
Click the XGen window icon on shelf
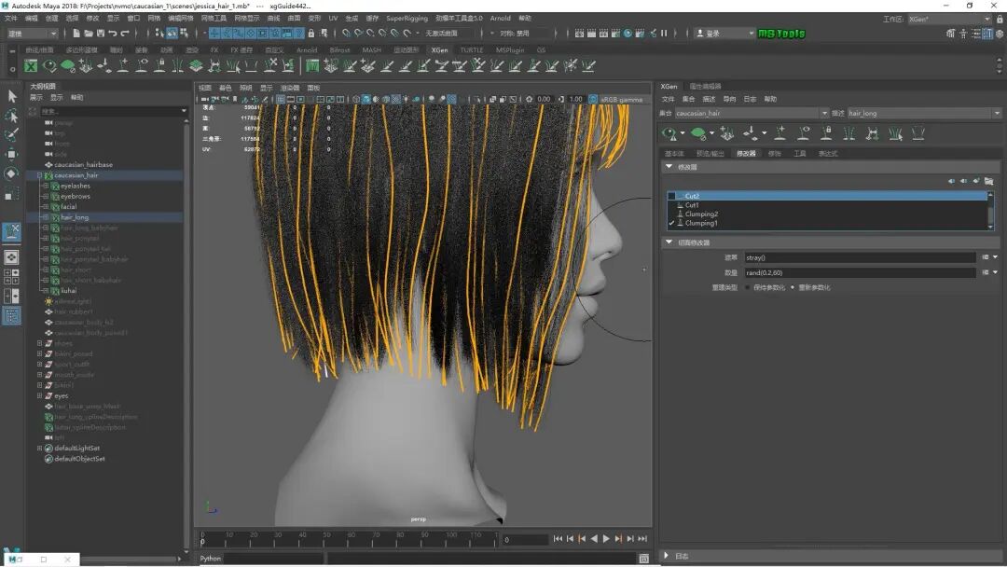click(31, 66)
